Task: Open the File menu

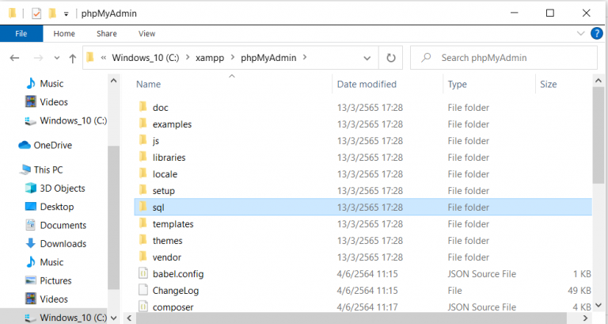Action: [21, 34]
